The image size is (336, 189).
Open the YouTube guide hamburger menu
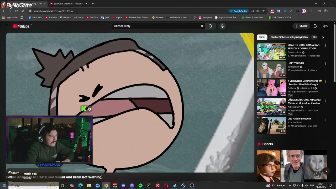click(6, 26)
